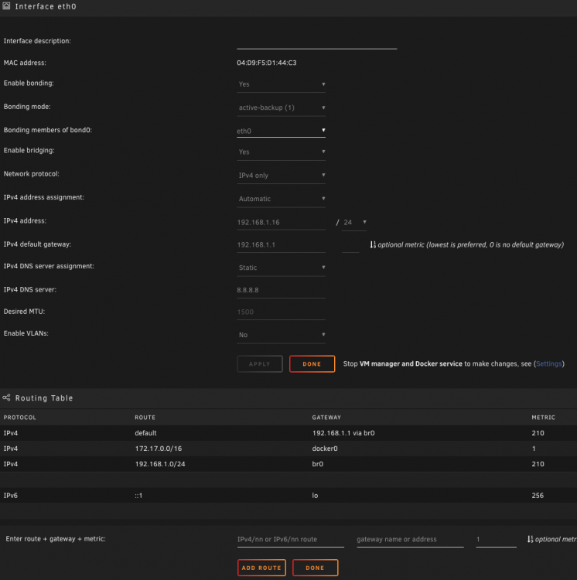This screenshot has width=577, height=580.
Task: Click the IPv4/nn or IPv6/nn route field
Action: 290,539
